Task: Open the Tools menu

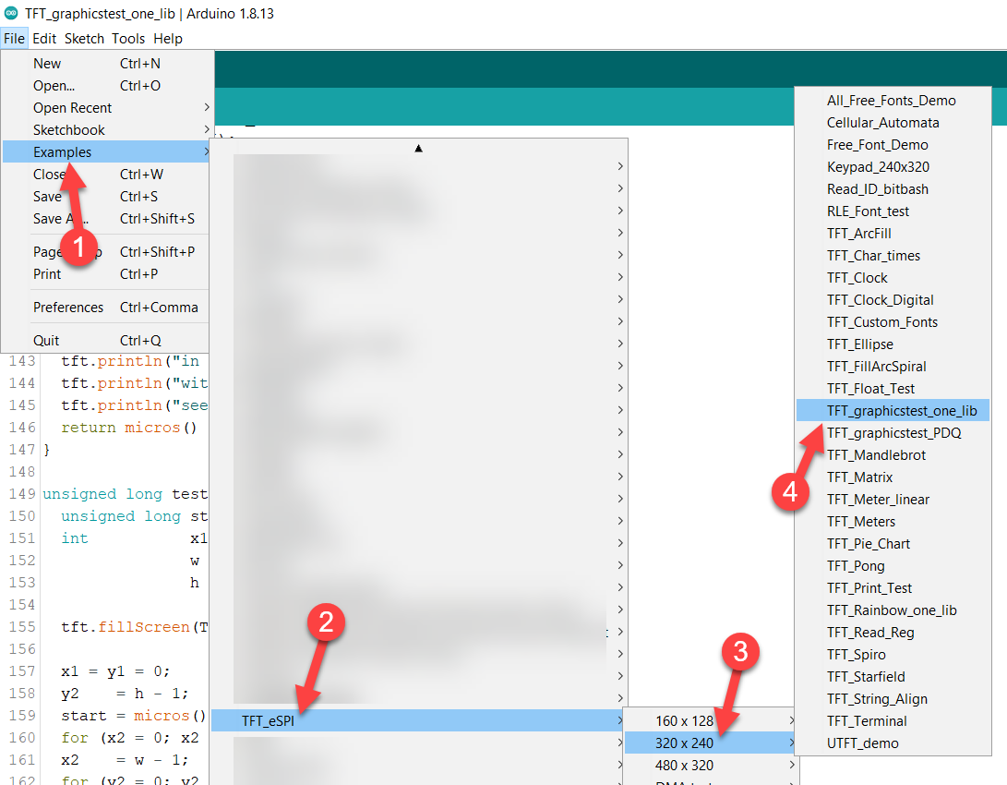Action: (x=128, y=39)
